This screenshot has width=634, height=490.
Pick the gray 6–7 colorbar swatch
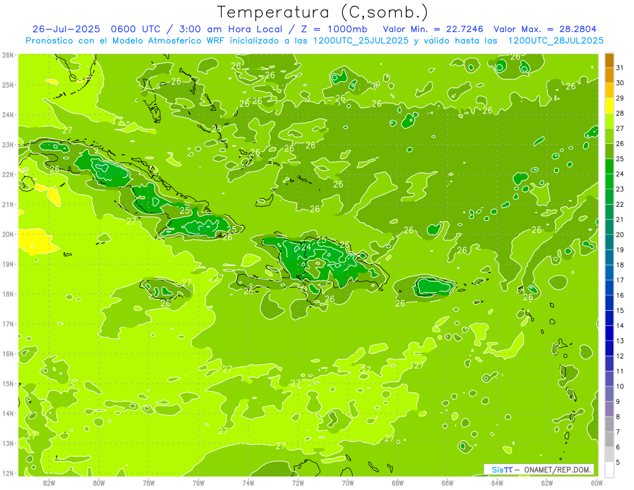click(x=609, y=439)
